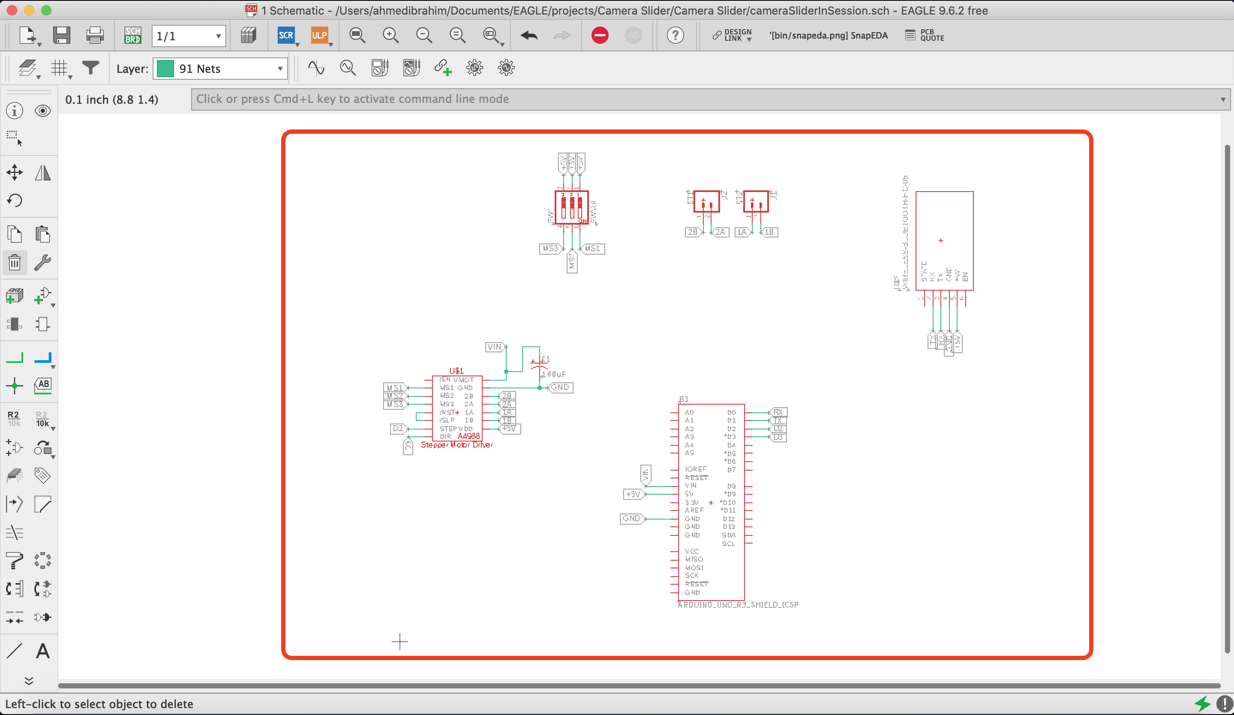Click the sine wave simulation icon
Image resolution: width=1234 pixels, height=715 pixels.
tap(316, 68)
